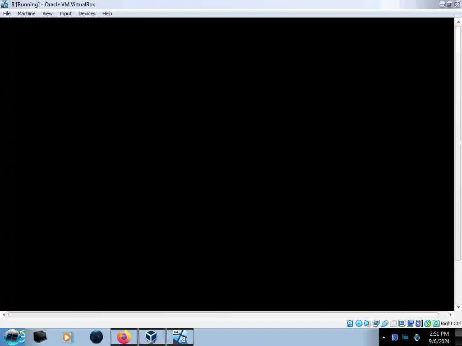Open the Machine menu

tap(26, 14)
